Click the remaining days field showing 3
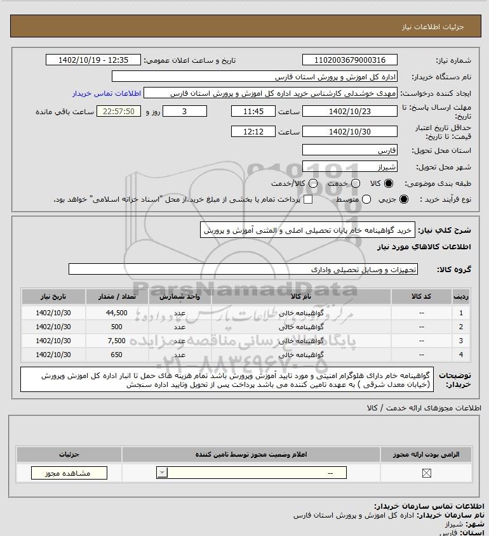Image resolution: width=489 pixels, height=536 pixels. coord(184,111)
